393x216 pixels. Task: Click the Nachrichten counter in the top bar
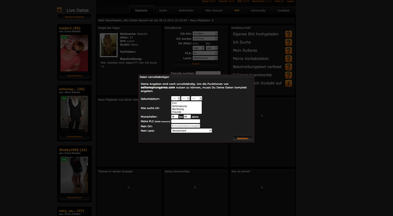(x=262, y=1)
